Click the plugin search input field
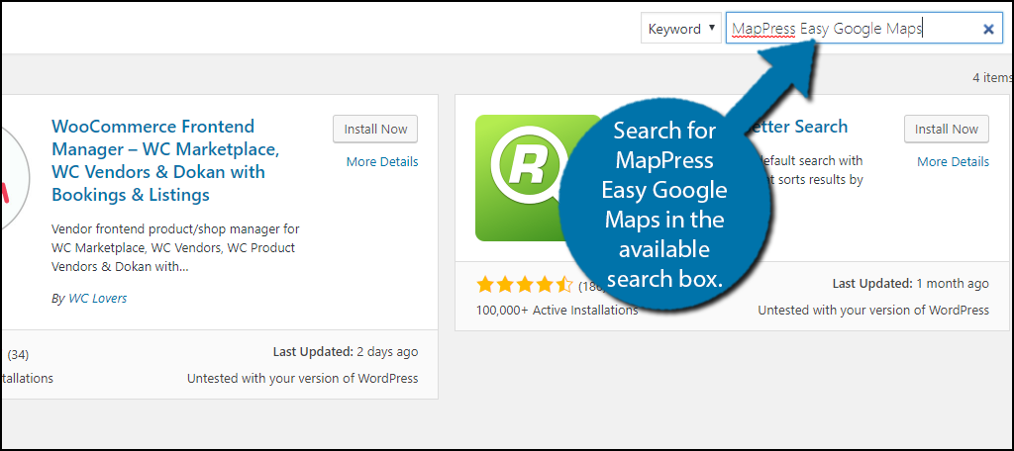 coord(863,29)
